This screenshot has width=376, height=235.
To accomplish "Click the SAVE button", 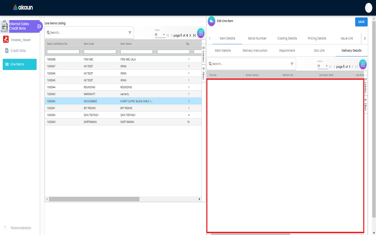I will click(361, 22).
